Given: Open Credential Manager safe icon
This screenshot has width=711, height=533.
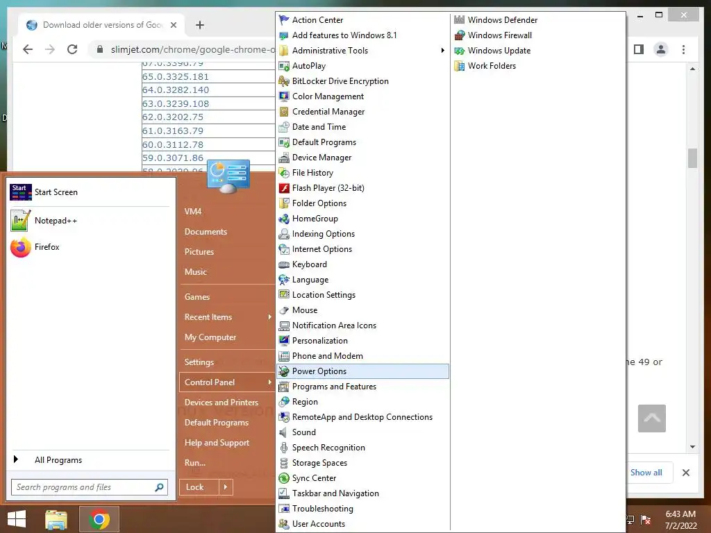Looking at the screenshot, I should click(284, 112).
